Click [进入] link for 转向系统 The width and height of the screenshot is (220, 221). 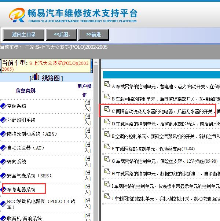[x=88, y=162]
